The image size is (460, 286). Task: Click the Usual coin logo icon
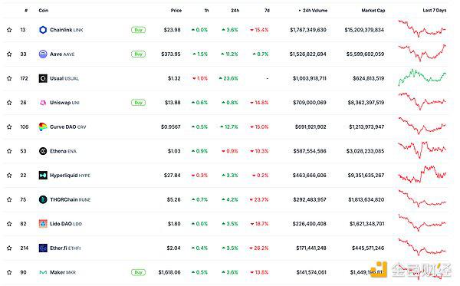(x=43, y=78)
